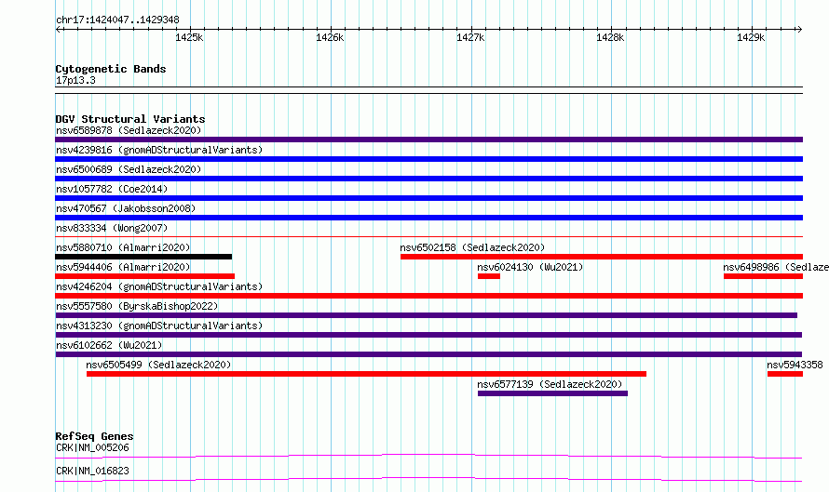Click the red nsv5943358 variant bar
The height and width of the screenshot is (492, 829).
(785, 374)
